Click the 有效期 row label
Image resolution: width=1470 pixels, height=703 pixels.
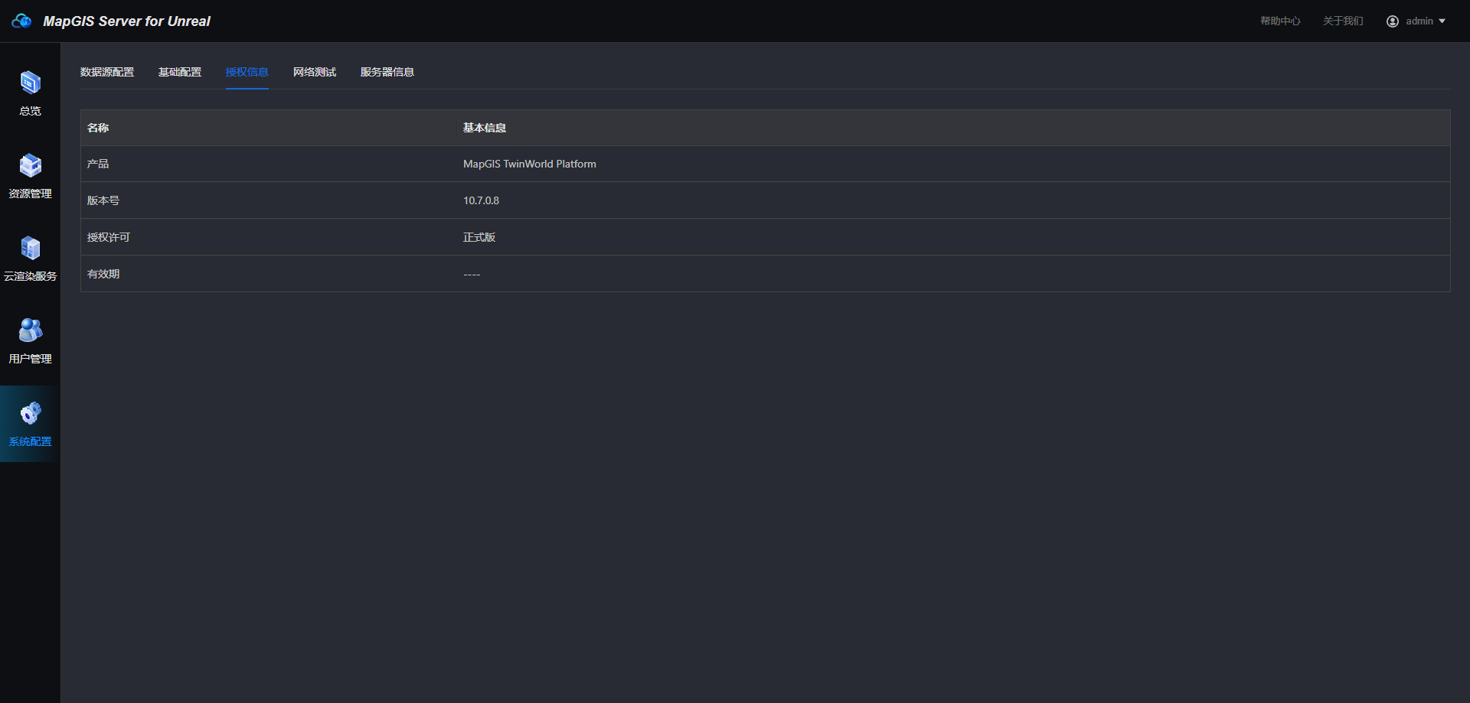[x=103, y=274]
